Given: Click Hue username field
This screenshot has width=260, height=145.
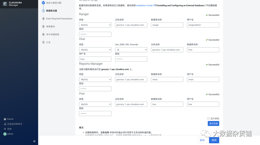Looking at the screenshot, I should [203, 104].
